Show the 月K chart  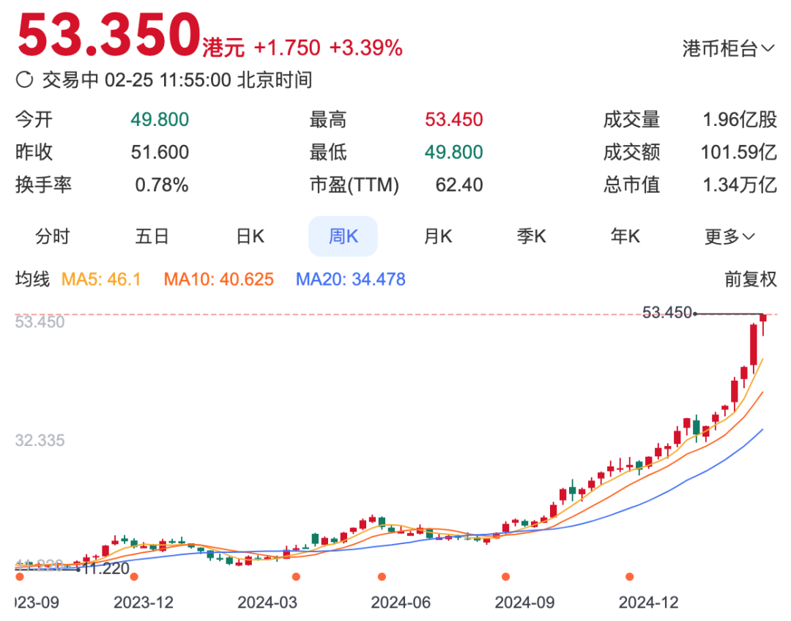click(x=438, y=236)
